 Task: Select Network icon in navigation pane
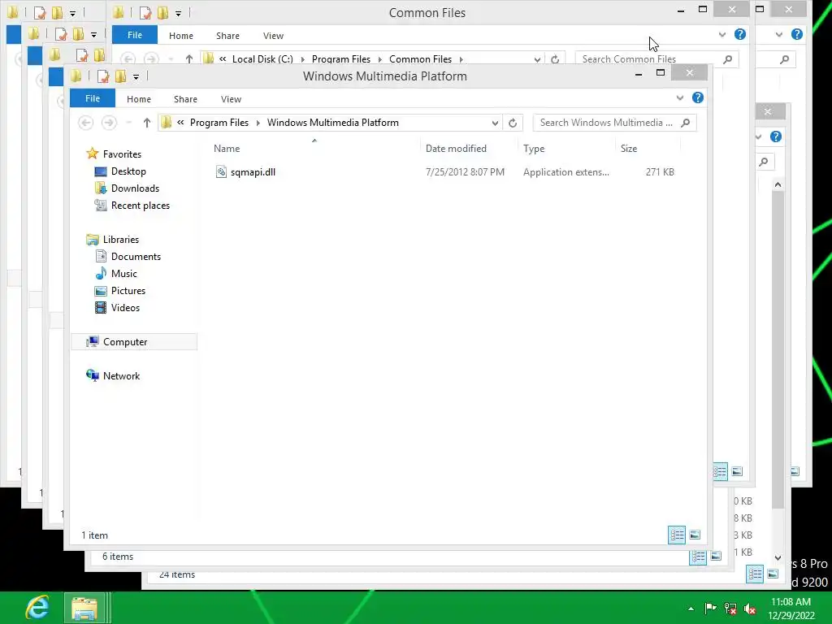tap(93, 375)
